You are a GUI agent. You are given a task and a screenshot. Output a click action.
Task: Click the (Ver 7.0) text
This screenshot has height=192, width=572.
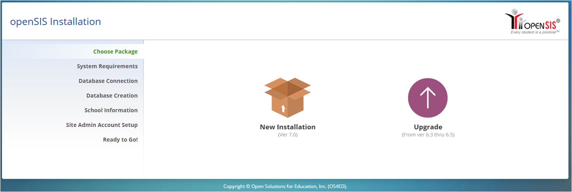(x=288, y=135)
